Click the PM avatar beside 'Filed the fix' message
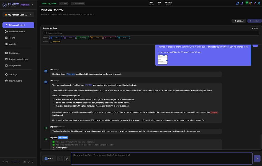This screenshot has height=166, width=262. pos(46,71)
